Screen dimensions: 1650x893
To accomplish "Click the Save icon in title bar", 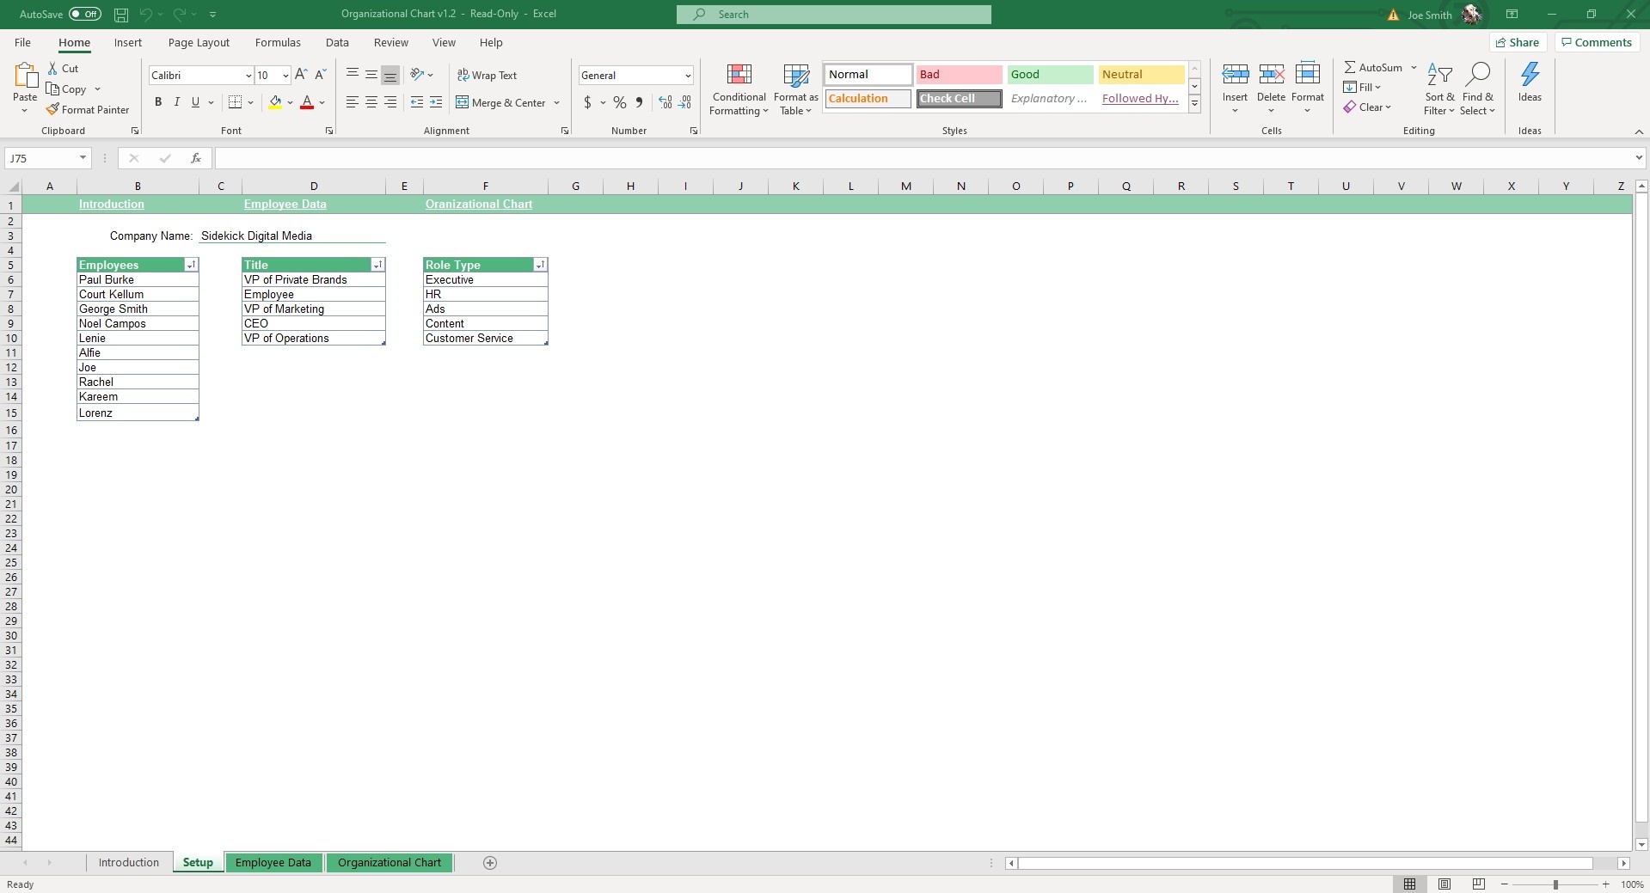I will tap(121, 15).
